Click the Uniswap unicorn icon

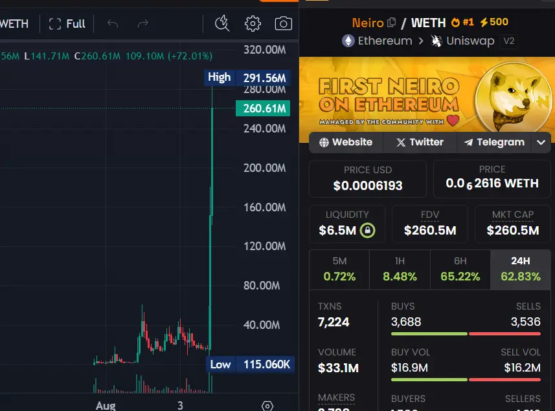[x=436, y=41]
